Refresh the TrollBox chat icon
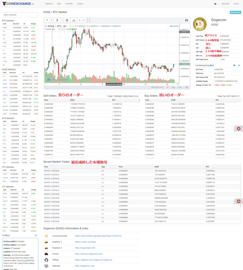Screen dimensions: 243x270 36,235
